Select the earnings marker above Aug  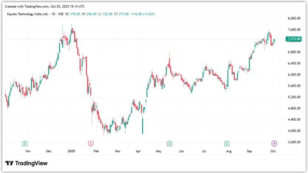[227, 143]
